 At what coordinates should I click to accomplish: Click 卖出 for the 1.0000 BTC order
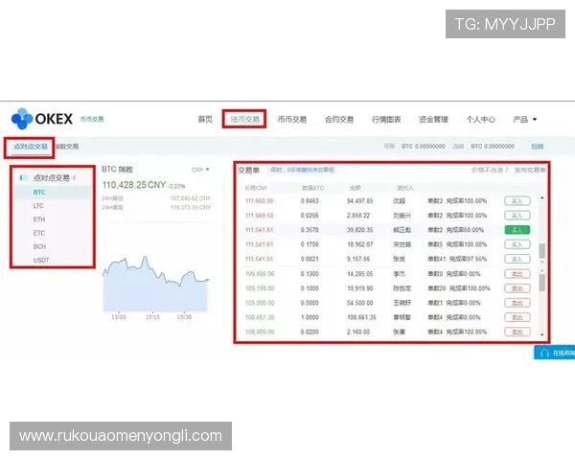[517, 317]
